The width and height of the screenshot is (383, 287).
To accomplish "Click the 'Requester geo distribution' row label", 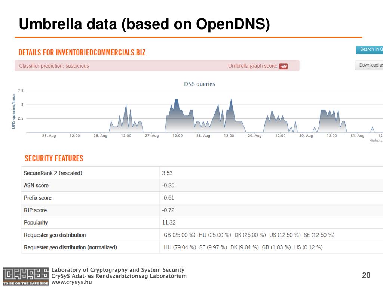I will (x=55, y=235).
